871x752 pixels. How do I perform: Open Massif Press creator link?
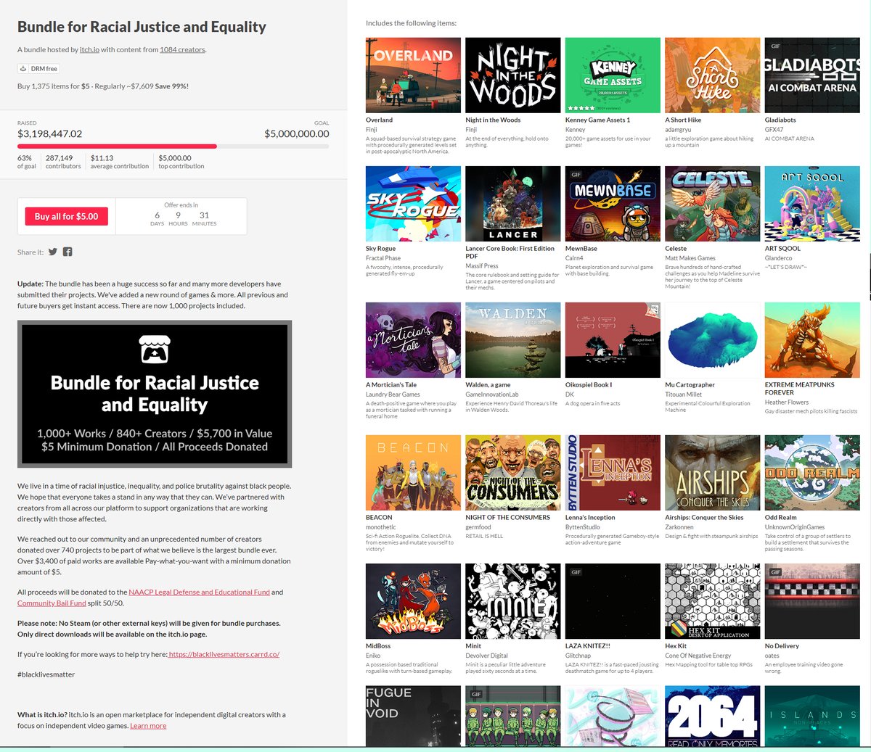(x=482, y=266)
